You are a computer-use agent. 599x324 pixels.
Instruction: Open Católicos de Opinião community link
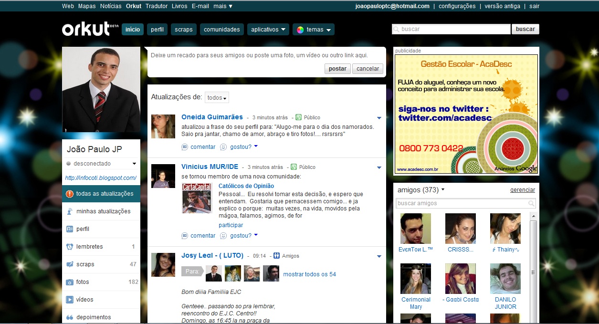(x=246, y=186)
